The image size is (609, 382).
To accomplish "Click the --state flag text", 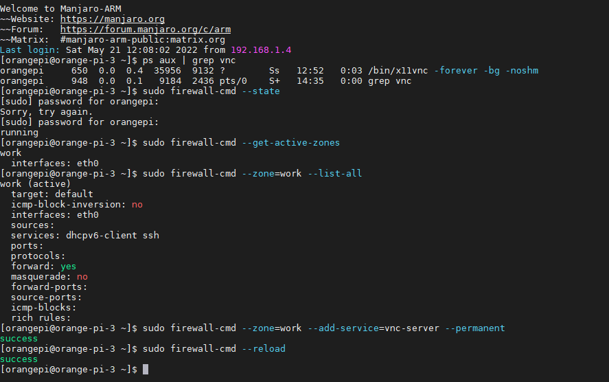I will click(261, 91).
